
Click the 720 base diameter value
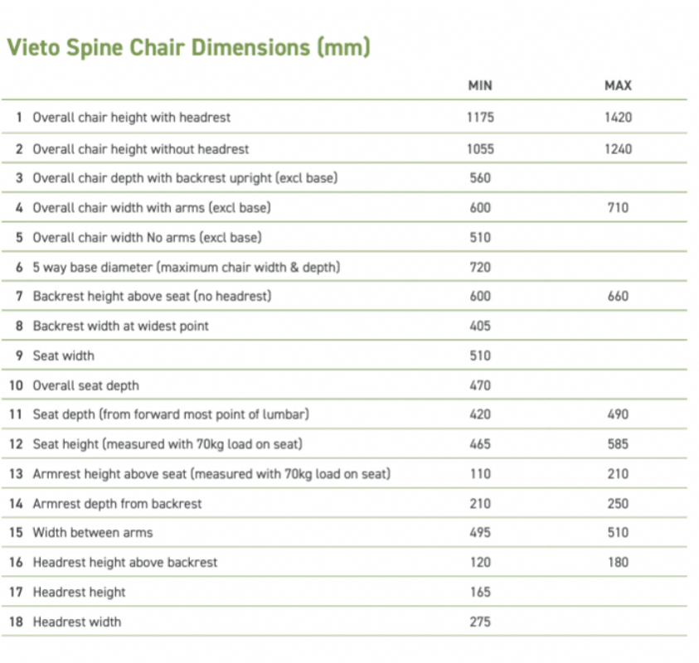[480, 268]
